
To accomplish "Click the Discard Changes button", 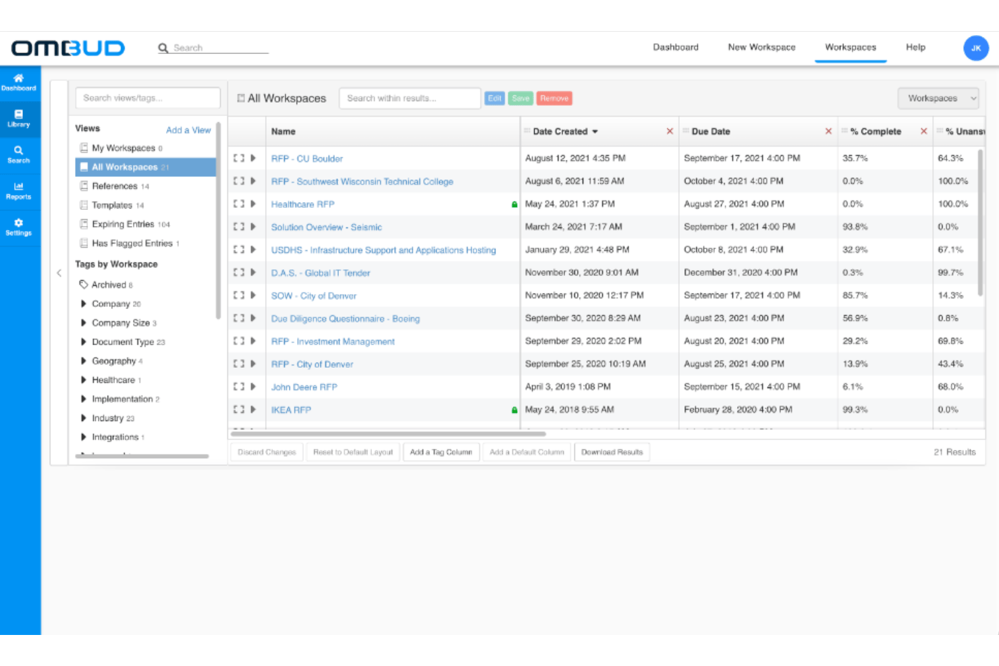I will pos(267,452).
